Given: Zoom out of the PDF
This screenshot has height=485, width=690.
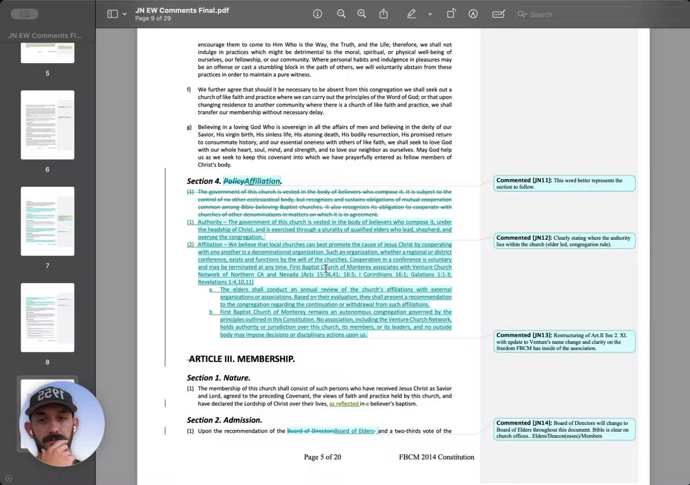Looking at the screenshot, I should tap(341, 14).
